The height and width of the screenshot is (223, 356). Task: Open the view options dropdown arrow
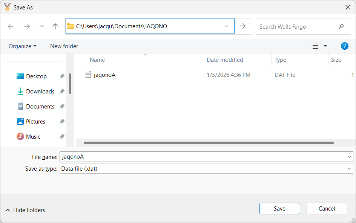(x=325, y=46)
